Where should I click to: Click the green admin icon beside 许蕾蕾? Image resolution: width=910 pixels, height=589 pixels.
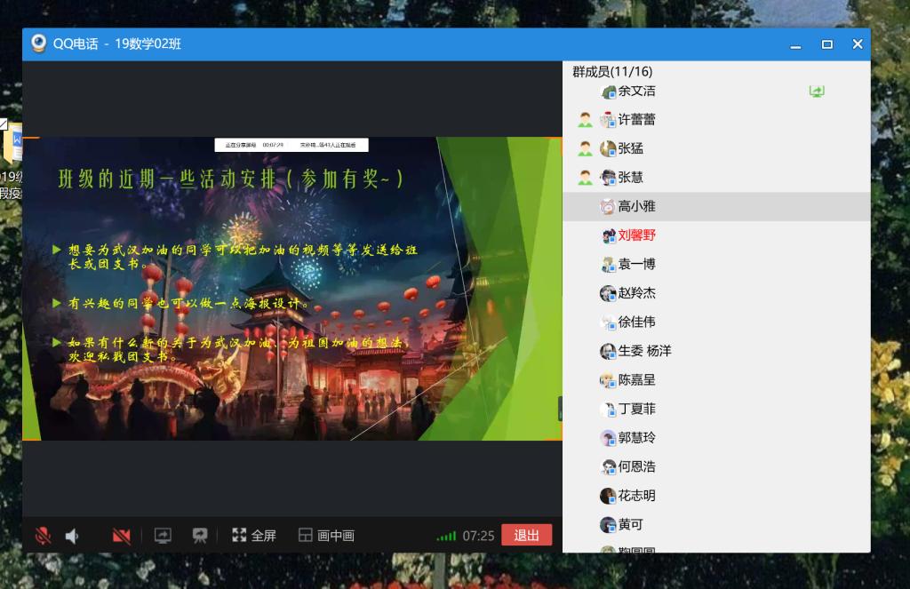coord(585,120)
